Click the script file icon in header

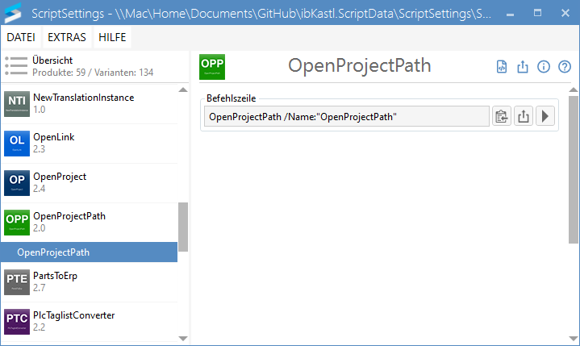502,67
